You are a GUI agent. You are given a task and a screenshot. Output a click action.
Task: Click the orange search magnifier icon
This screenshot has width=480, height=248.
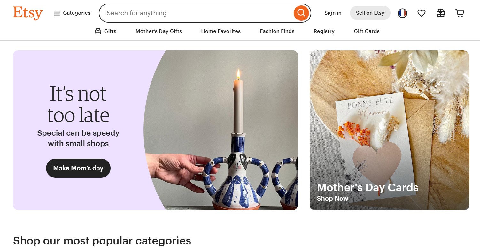(301, 13)
